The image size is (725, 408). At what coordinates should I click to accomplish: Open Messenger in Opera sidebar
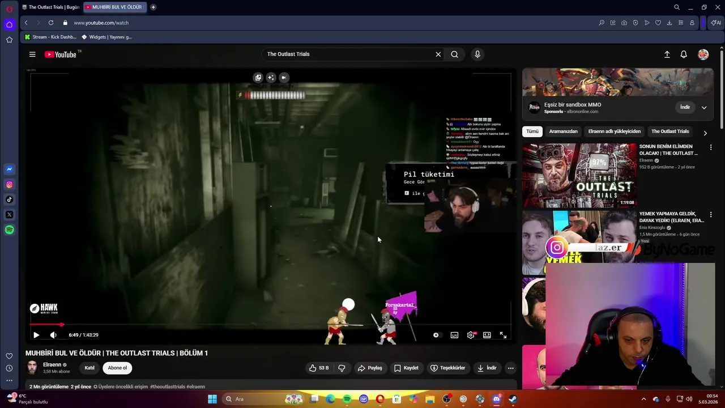point(9,169)
